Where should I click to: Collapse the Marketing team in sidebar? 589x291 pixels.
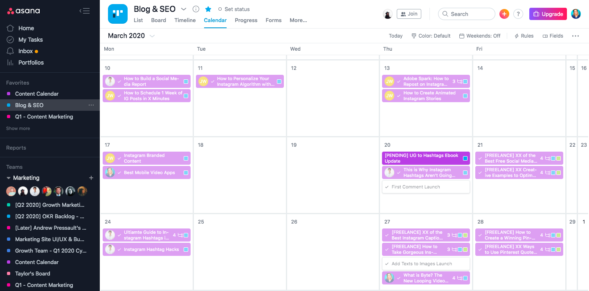9,178
